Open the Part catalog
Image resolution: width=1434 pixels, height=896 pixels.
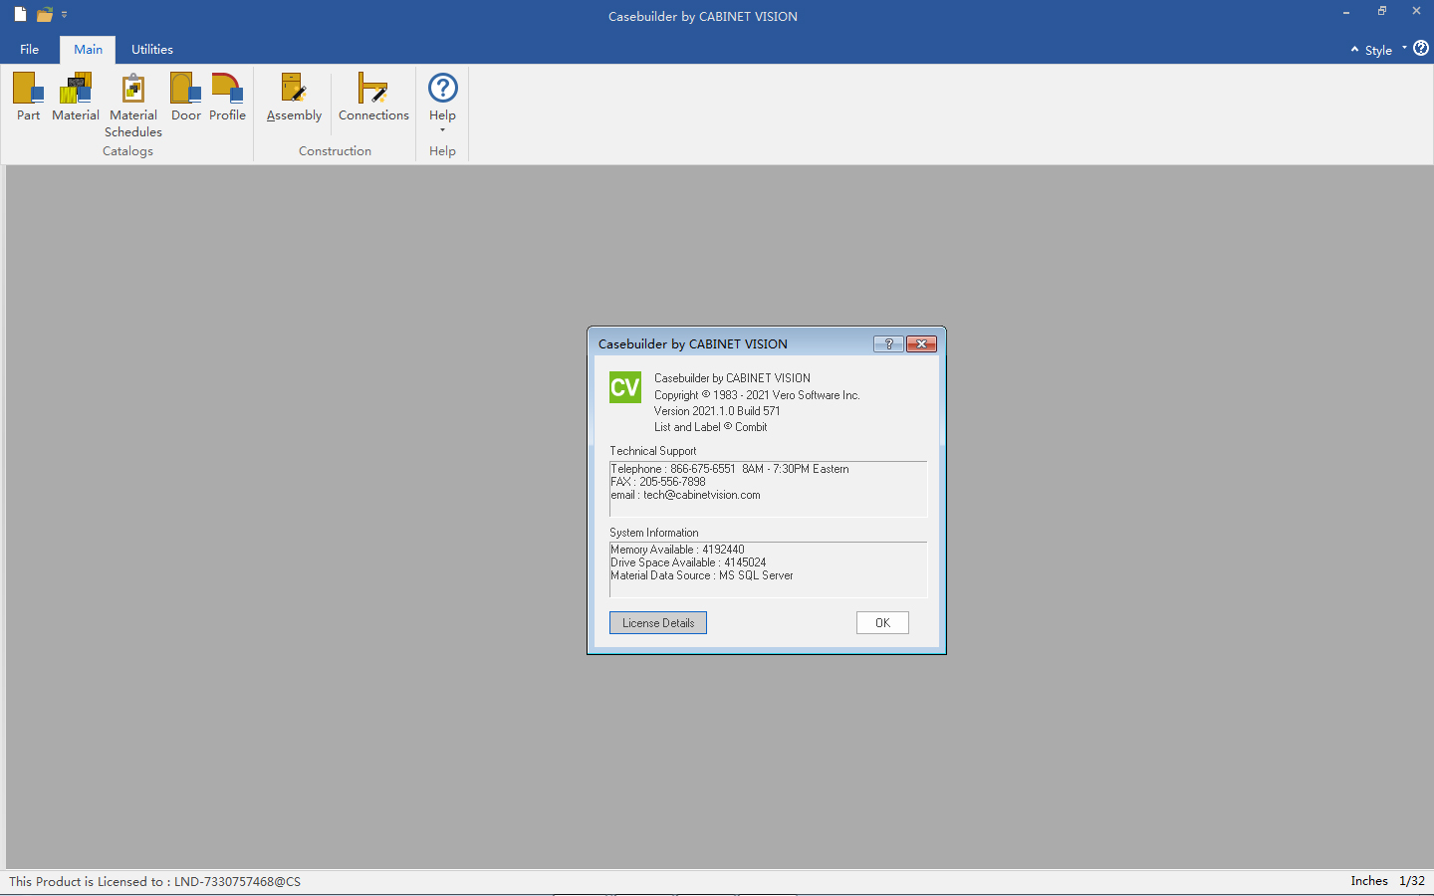coord(28,97)
